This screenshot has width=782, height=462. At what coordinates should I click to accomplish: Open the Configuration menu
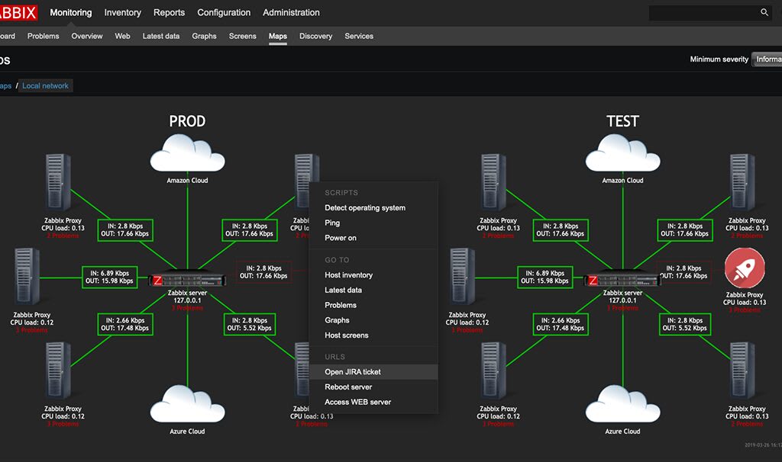tap(224, 12)
